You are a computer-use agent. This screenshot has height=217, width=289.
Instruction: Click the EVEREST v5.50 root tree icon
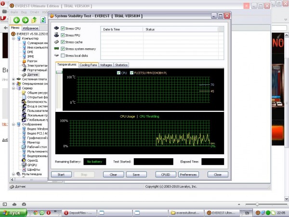[13, 34]
